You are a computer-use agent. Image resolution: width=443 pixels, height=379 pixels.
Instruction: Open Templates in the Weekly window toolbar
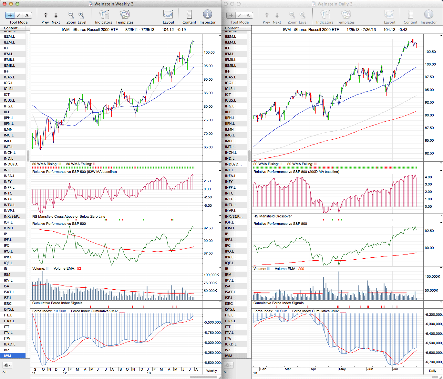pyautogui.click(x=124, y=15)
